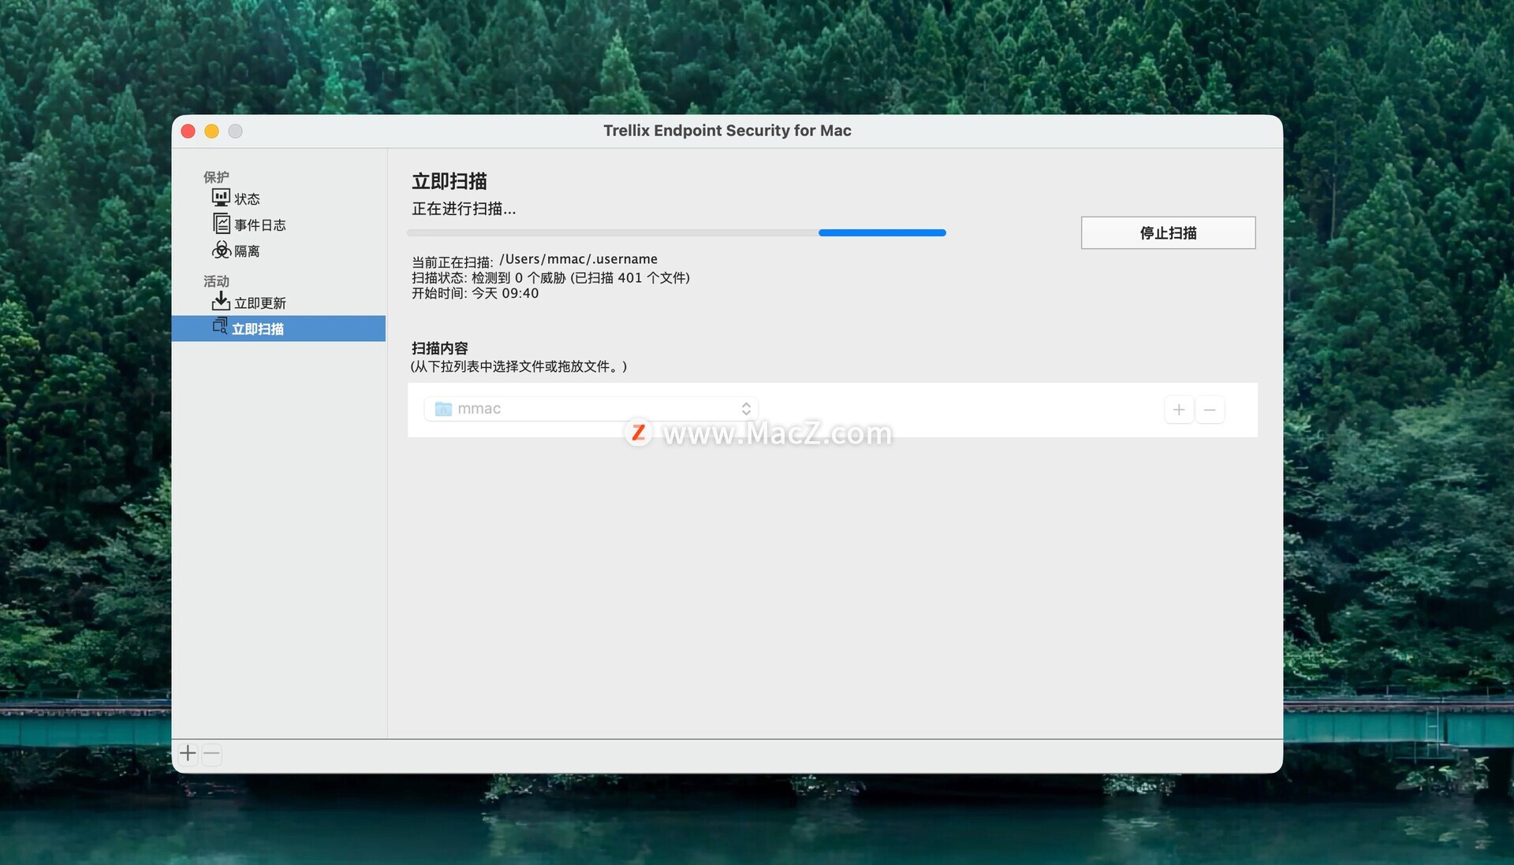Click the 状态 monitor icon in sidebar
This screenshot has width=1514, height=865.
tap(221, 198)
